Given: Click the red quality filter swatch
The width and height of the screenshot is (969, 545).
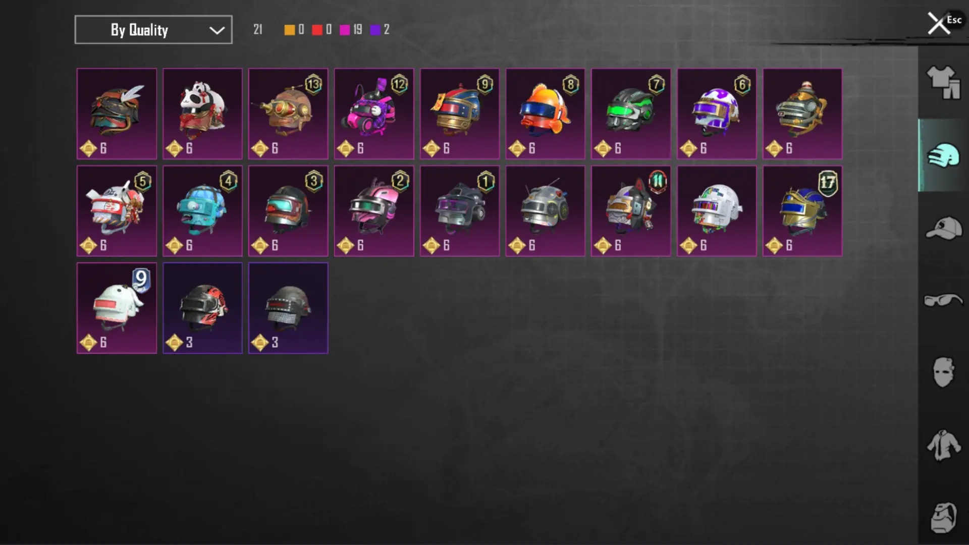Looking at the screenshot, I should 317,30.
